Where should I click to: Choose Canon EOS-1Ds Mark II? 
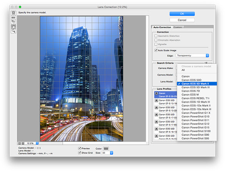pos(197,106)
